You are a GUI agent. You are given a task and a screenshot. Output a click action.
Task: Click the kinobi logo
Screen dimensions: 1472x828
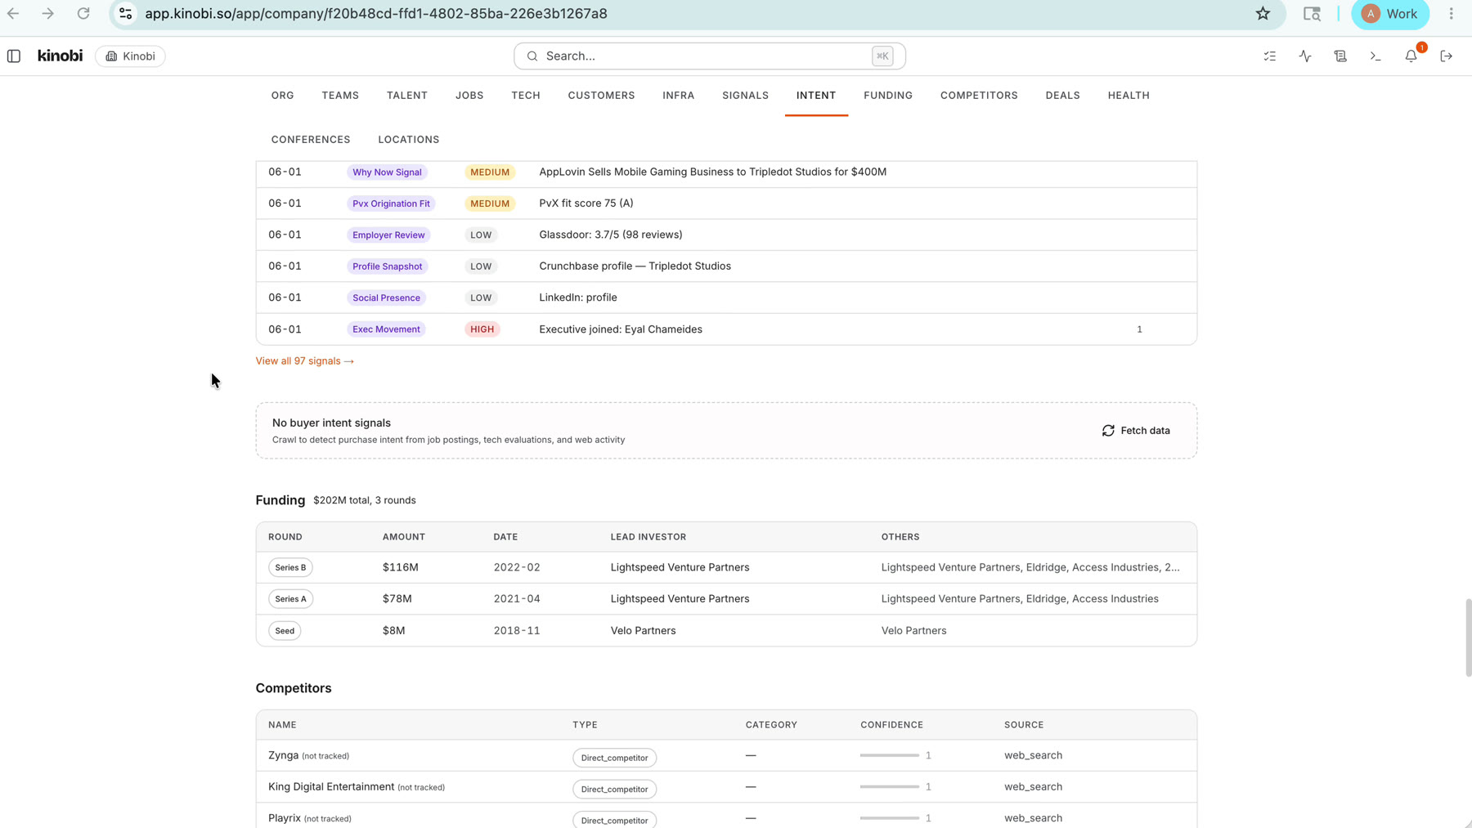[x=60, y=56]
